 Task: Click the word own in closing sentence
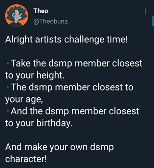[x=79, y=148]
